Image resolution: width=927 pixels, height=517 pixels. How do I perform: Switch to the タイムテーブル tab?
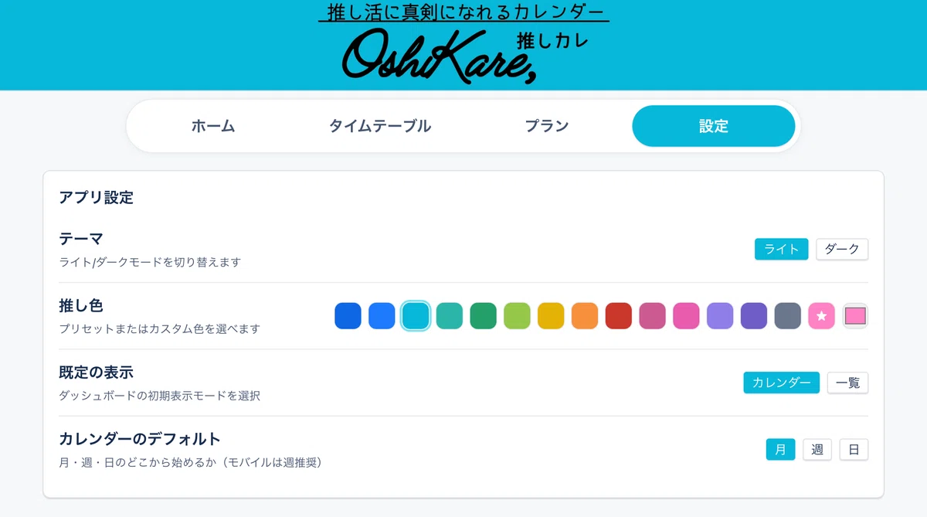point(380,126)
